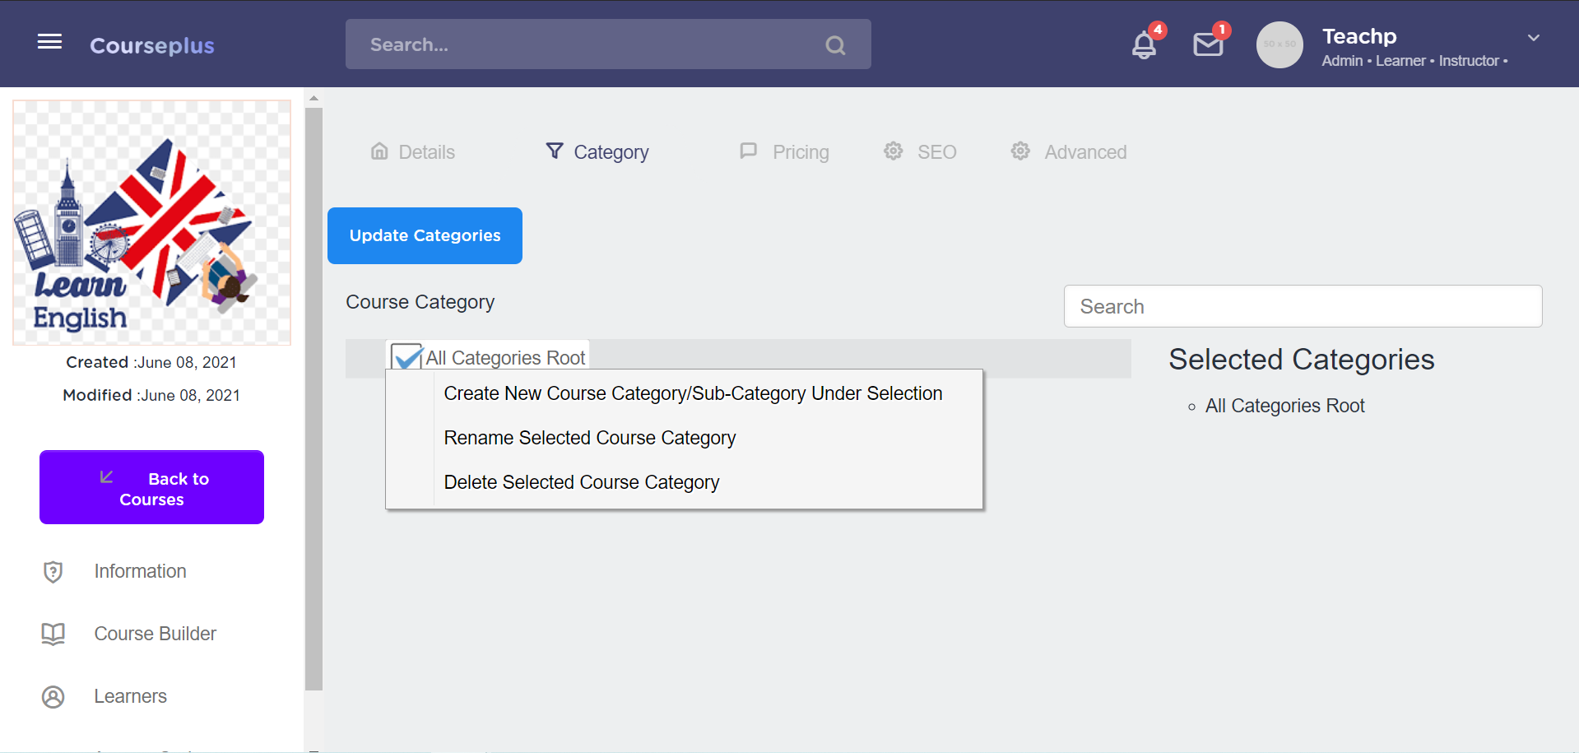The height and width of the screenshot is (753, 1579).
Task: Expand the Teachp user dropdown arrow
Action: point(1534,38)
